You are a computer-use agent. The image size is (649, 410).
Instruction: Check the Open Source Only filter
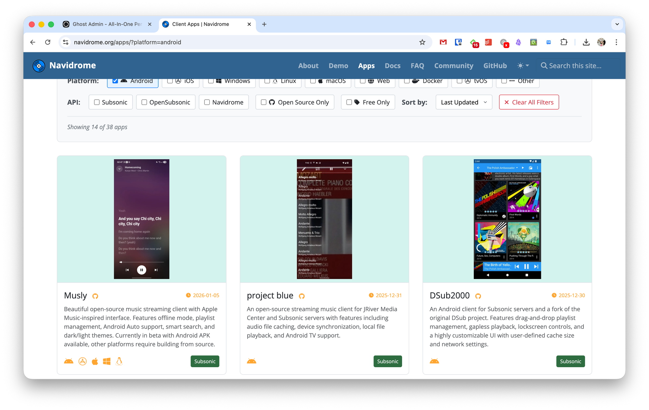[263, 102]
